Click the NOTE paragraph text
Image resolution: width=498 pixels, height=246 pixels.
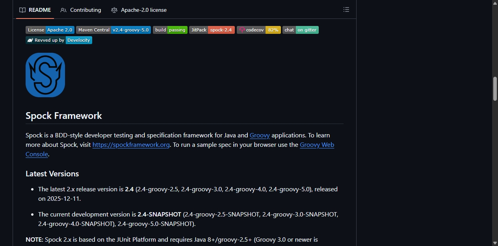[x=172, y=240]
